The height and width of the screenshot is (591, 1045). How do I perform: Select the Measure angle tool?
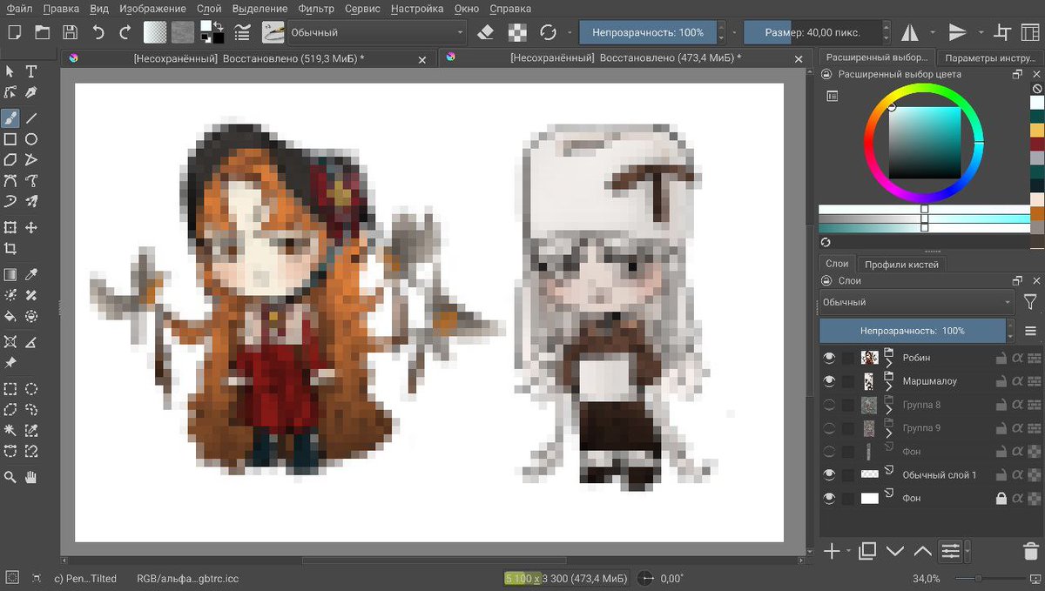[30, 341]
